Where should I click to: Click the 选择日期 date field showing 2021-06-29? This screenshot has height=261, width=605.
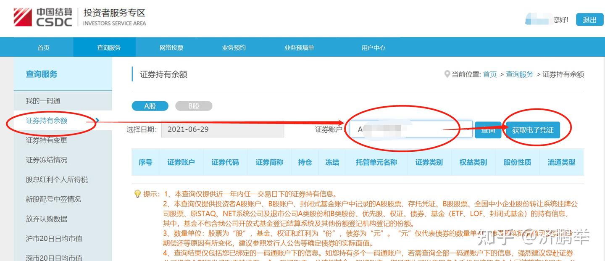tap(223, 129)
